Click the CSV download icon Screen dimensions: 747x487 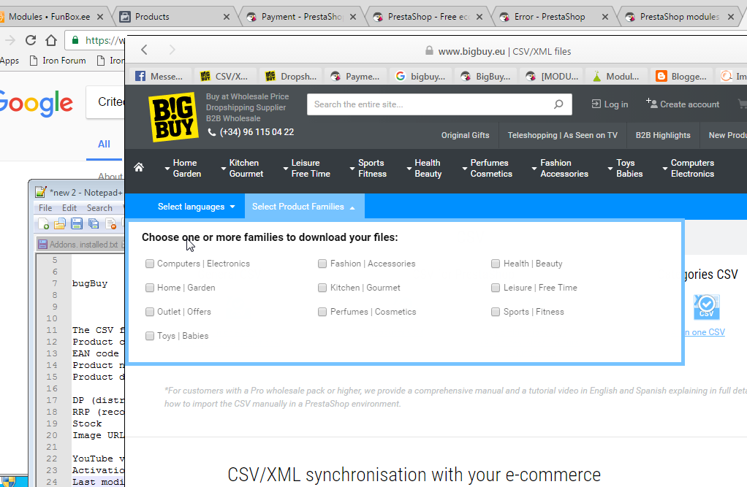tap(707, 307)
